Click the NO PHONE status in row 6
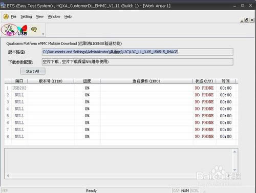This screenshot has width=256, height=193. 204,122
